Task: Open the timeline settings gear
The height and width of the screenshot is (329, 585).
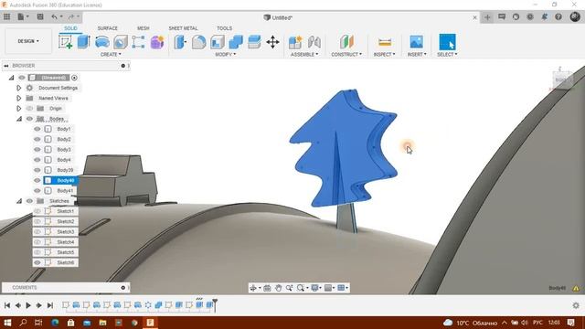Action: [x=576, y=305]
